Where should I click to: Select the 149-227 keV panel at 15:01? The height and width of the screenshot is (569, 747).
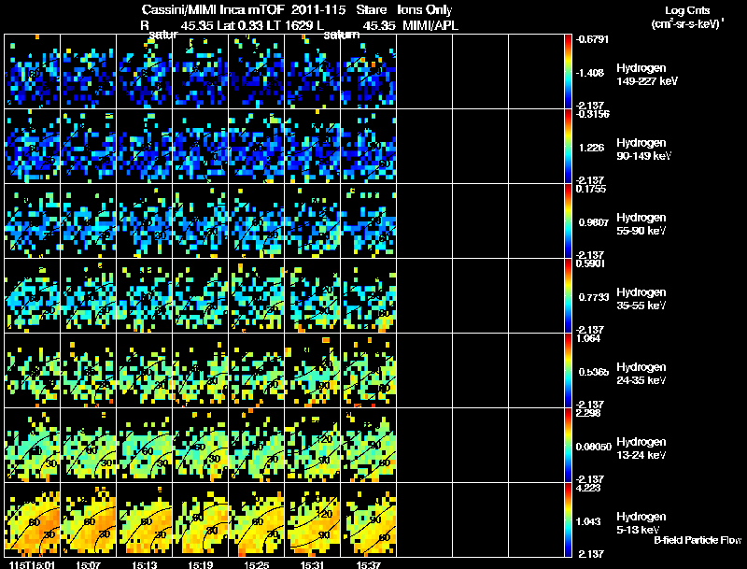click(x=33, y=72)
